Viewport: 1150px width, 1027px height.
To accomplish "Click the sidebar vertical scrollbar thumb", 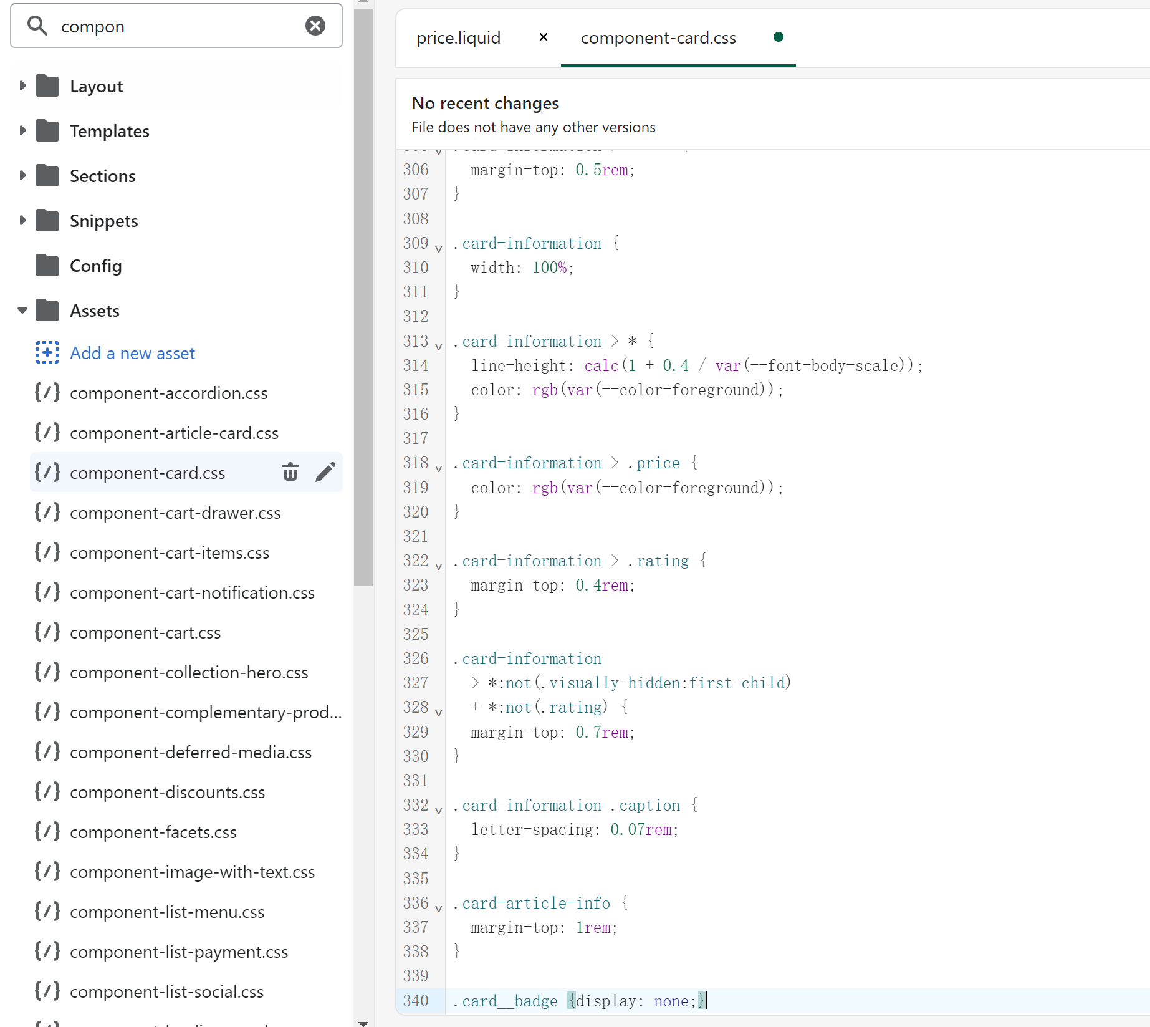I will coord(363,297).
